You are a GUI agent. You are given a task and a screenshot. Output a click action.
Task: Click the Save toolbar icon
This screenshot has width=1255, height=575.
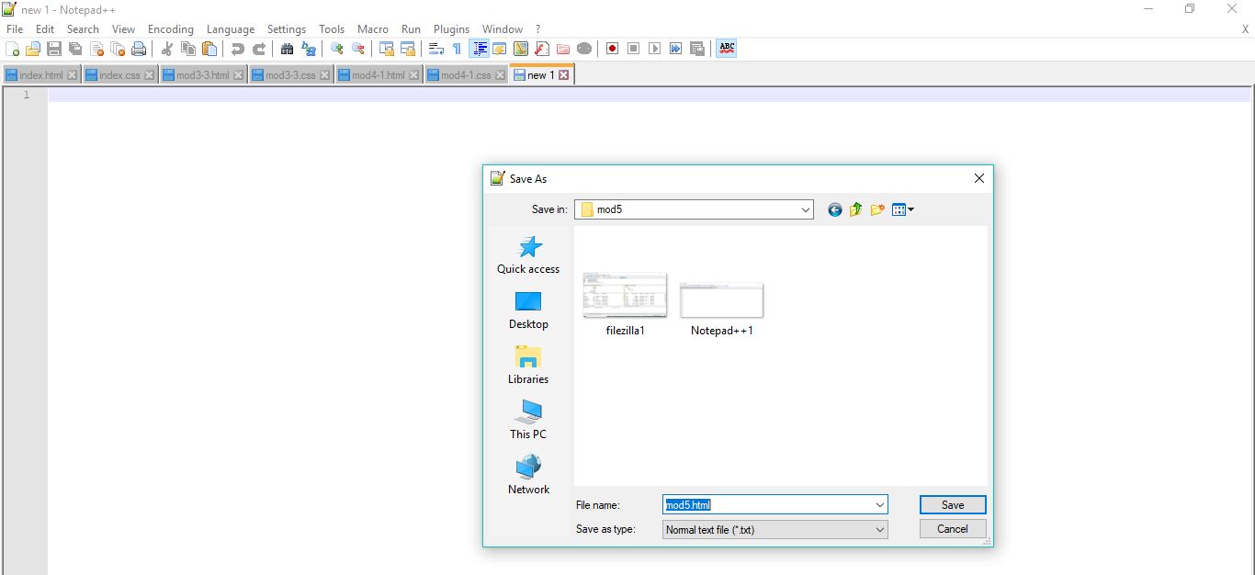(x=54, y=49)
